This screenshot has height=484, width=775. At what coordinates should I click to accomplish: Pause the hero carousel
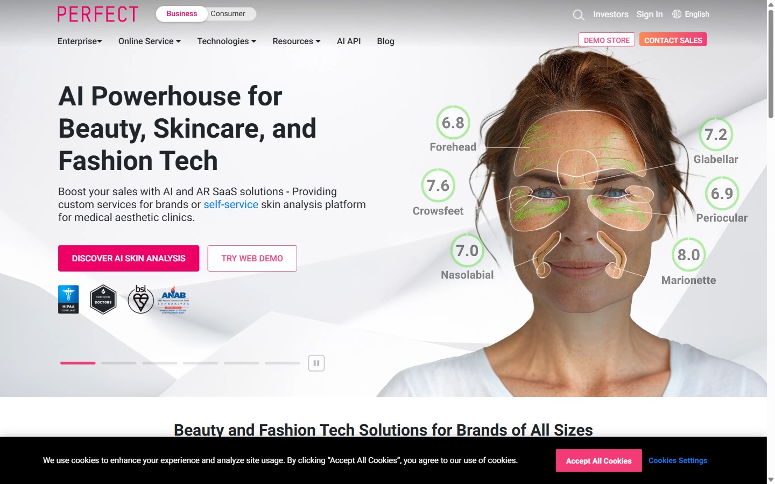(316, 363)
